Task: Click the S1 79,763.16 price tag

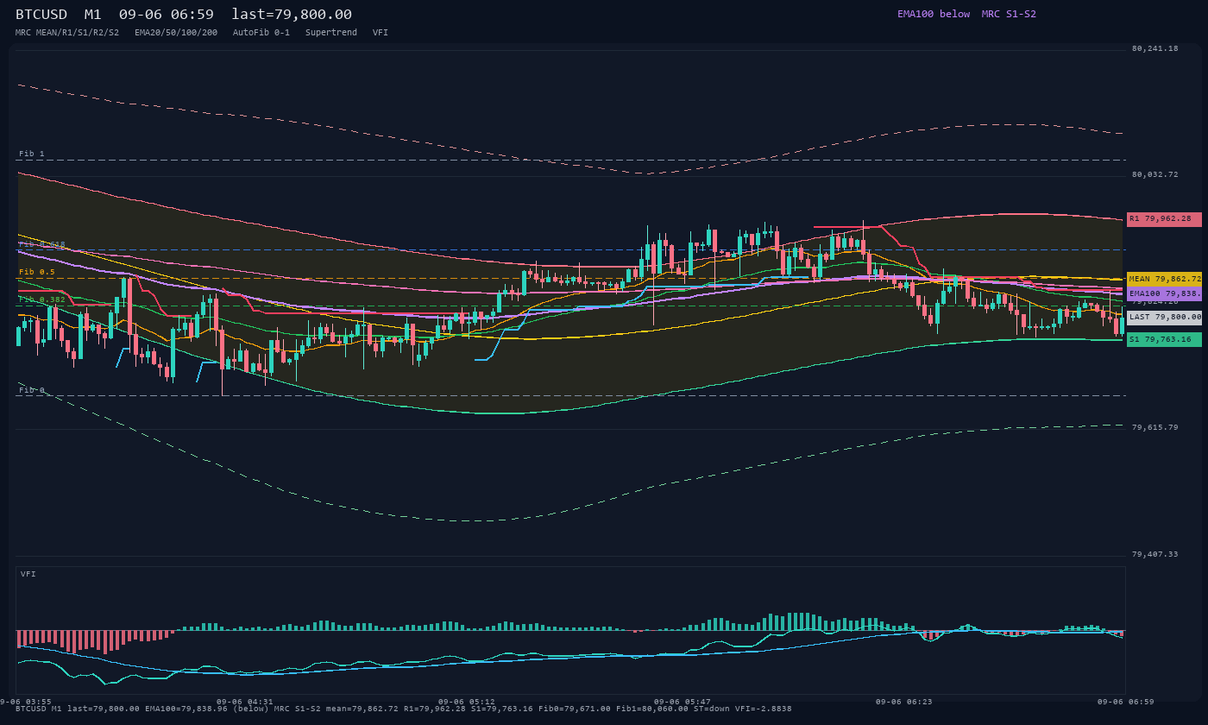Action: coord(1164,340)
